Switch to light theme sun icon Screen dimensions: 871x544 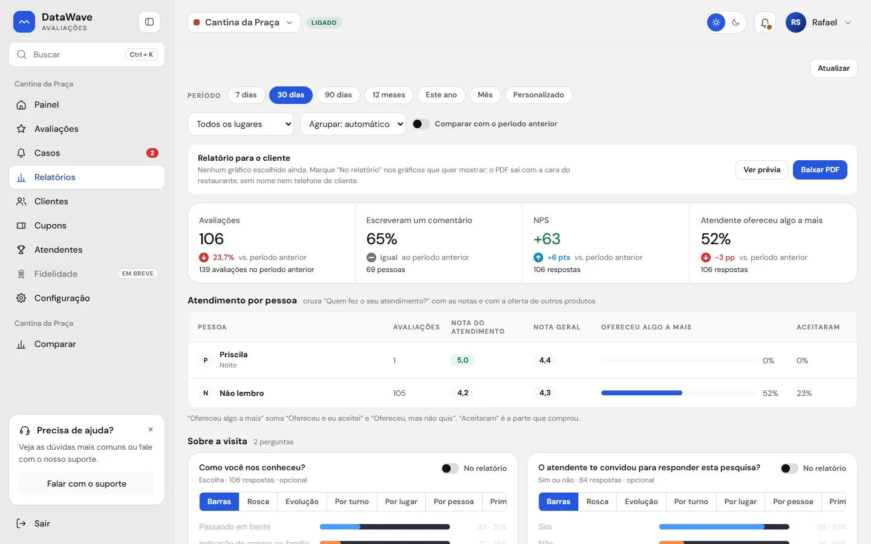click(x=716, y=22)
